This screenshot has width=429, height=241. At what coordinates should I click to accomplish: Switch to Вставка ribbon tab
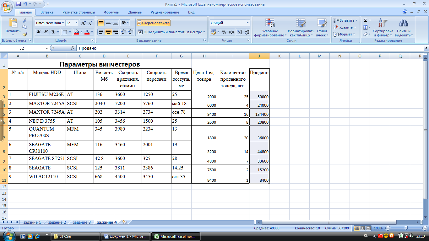click(x=47, y=12)
